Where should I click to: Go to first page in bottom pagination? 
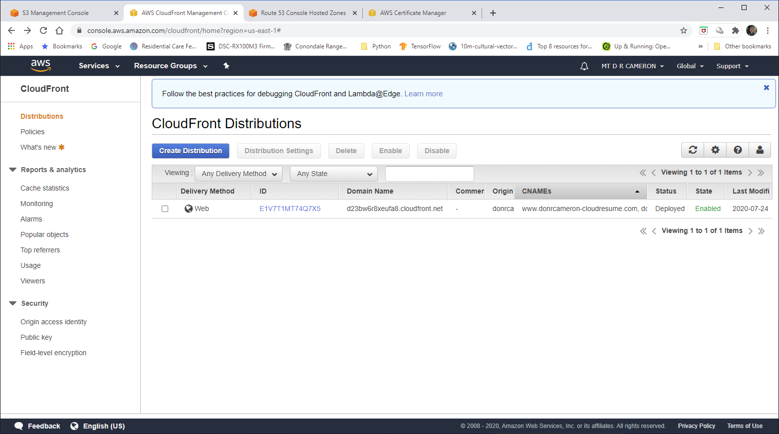click(x=643, y=231)
